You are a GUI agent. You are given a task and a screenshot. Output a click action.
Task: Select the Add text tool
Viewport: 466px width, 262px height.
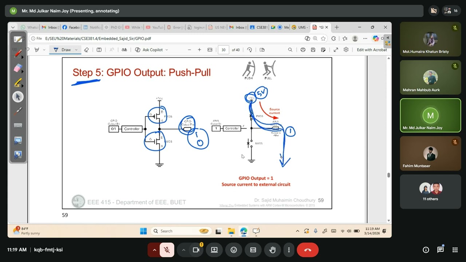99,50
